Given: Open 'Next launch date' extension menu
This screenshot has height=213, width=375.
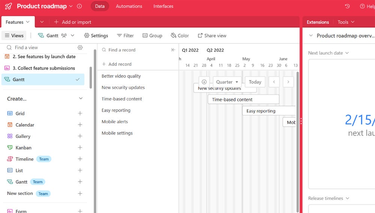Looking at the screenshot, I should pos(328,53).
